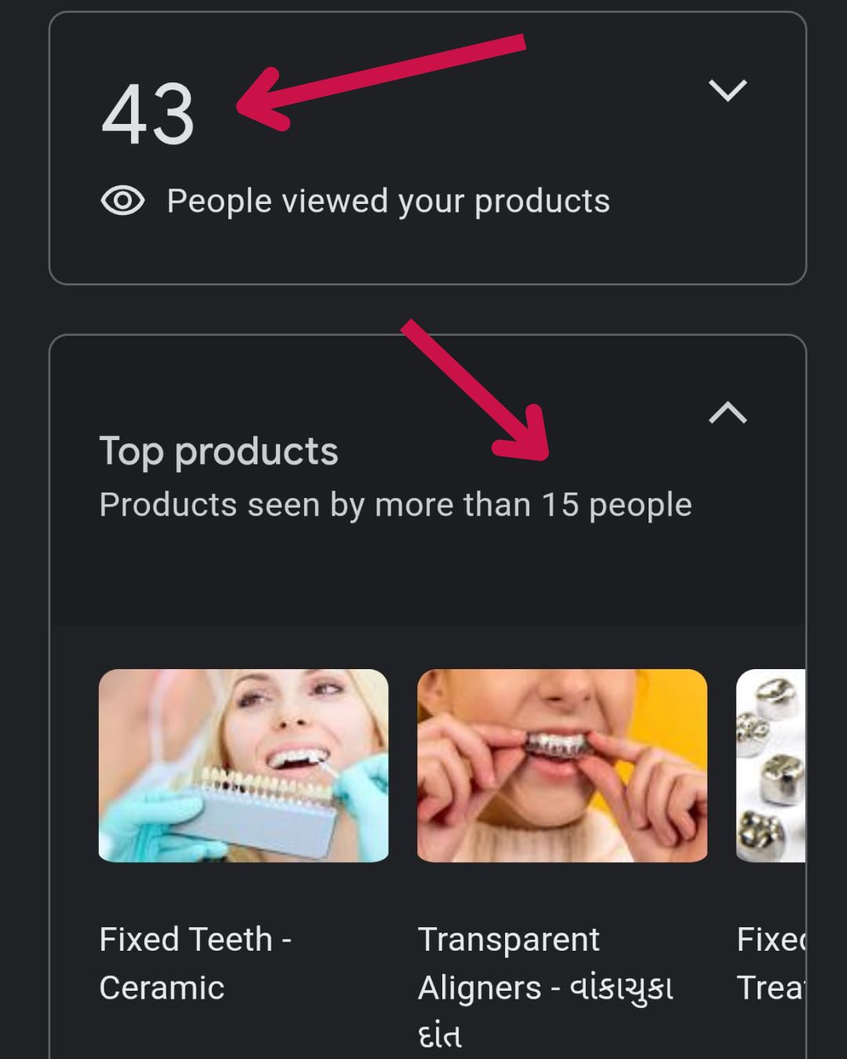This screenshot has width=847, height=1059.
Task: Open the Fixed Teeth - Ceramic product image
Action: 243,765
